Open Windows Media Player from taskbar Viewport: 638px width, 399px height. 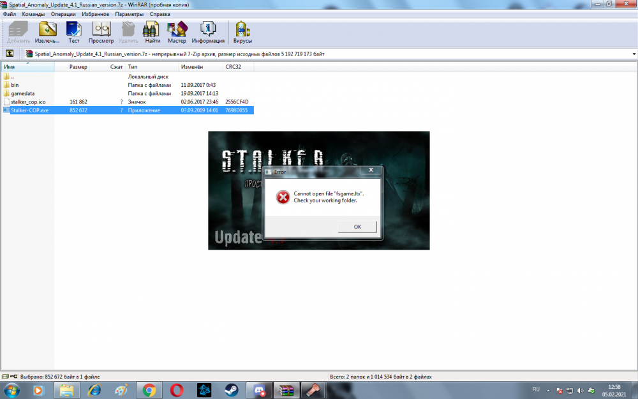(x=38, y=391)
